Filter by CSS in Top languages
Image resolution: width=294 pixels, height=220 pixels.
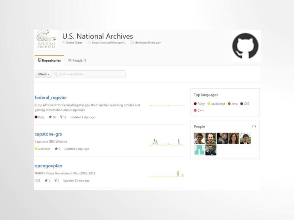[x=245, y=104]
